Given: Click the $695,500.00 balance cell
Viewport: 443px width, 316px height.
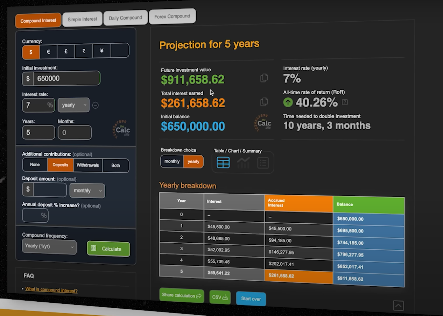Looking at the screenshot, I should point(369,231).
